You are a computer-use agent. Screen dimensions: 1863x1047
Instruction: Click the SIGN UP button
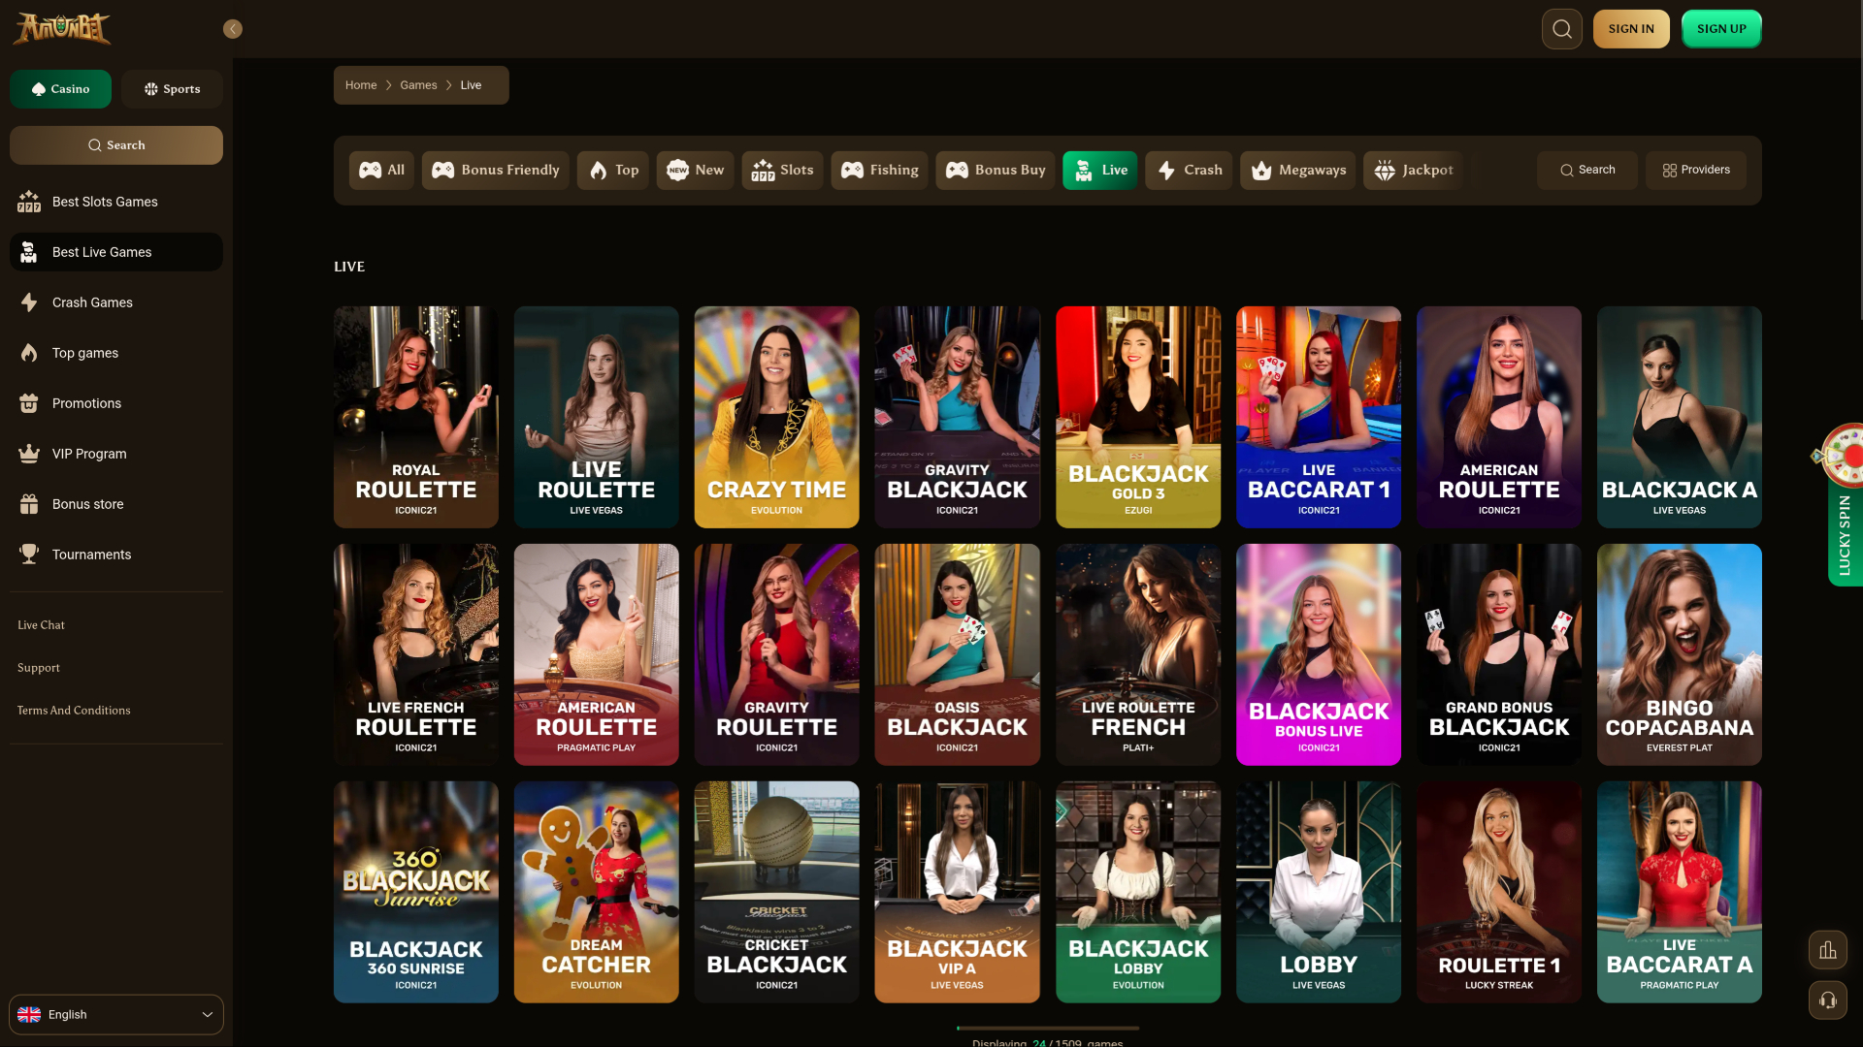coord(1721,29)
